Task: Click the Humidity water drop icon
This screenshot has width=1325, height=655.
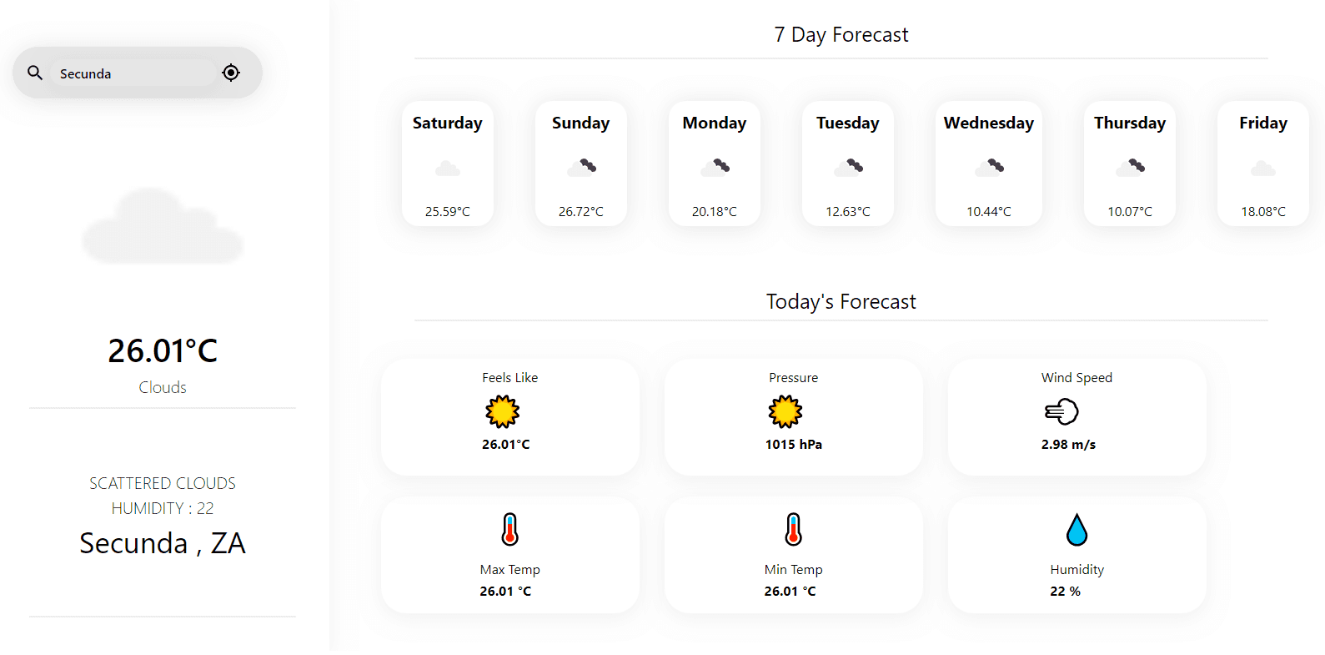Action: [1077, 530]
